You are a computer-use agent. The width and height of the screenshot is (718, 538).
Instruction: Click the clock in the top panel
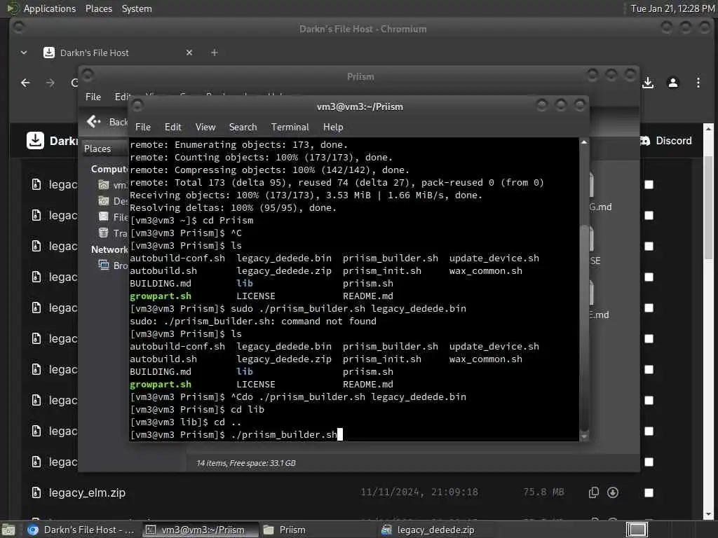click(x=672, y=8)
